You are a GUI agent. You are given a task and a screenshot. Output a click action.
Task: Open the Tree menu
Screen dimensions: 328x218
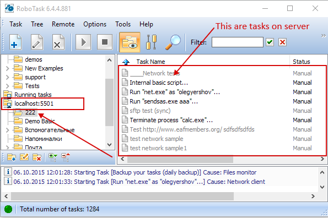pyautogui.click(x=37, y=24)
